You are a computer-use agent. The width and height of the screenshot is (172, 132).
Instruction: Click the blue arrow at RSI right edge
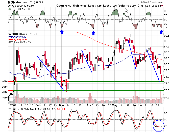click(x=161, y=32)
